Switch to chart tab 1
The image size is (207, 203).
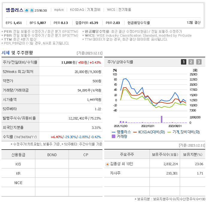point(184,62)
